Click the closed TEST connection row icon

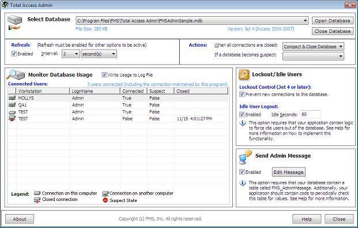(12, 118)
